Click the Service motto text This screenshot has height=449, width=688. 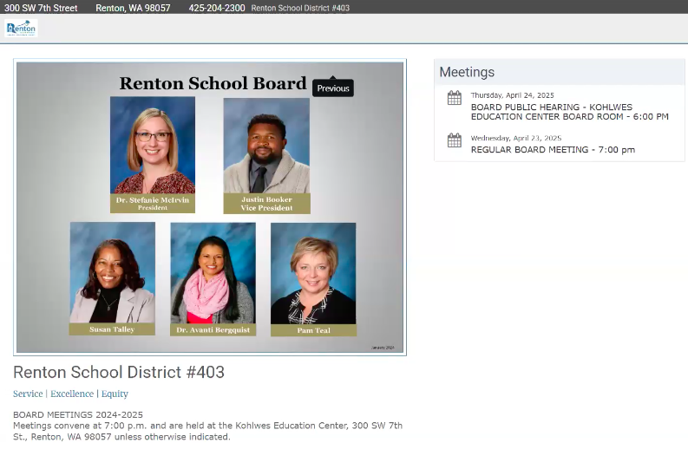28,394
